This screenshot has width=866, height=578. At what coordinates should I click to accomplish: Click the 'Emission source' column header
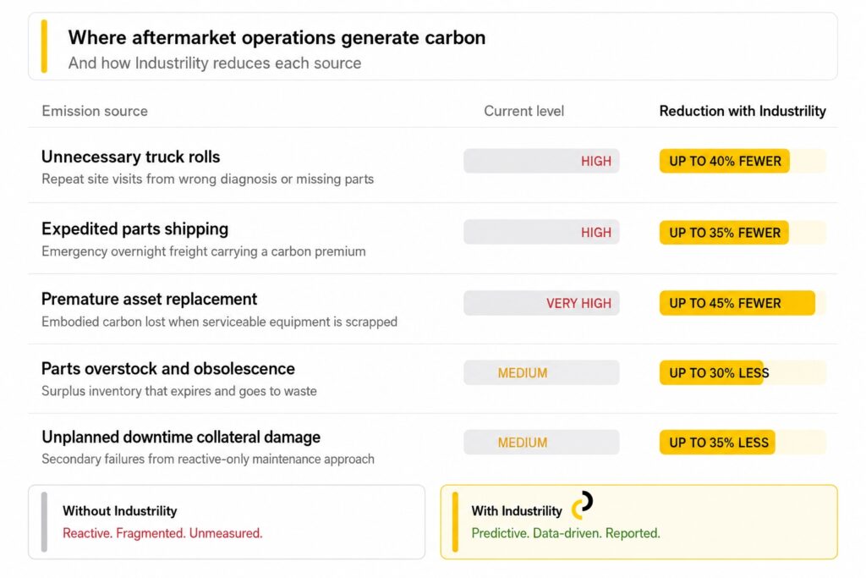pos(95,111)
